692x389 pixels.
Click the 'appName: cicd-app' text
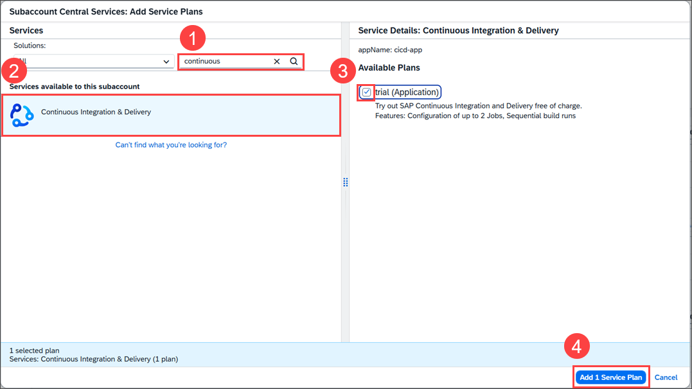tap(390, 50)
